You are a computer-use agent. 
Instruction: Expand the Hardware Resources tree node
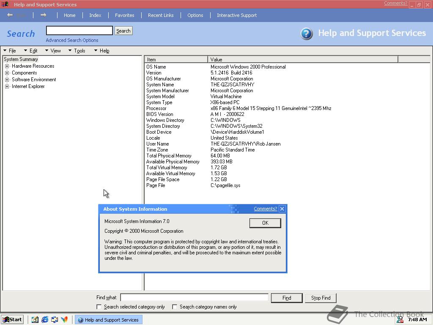(7, 66)
